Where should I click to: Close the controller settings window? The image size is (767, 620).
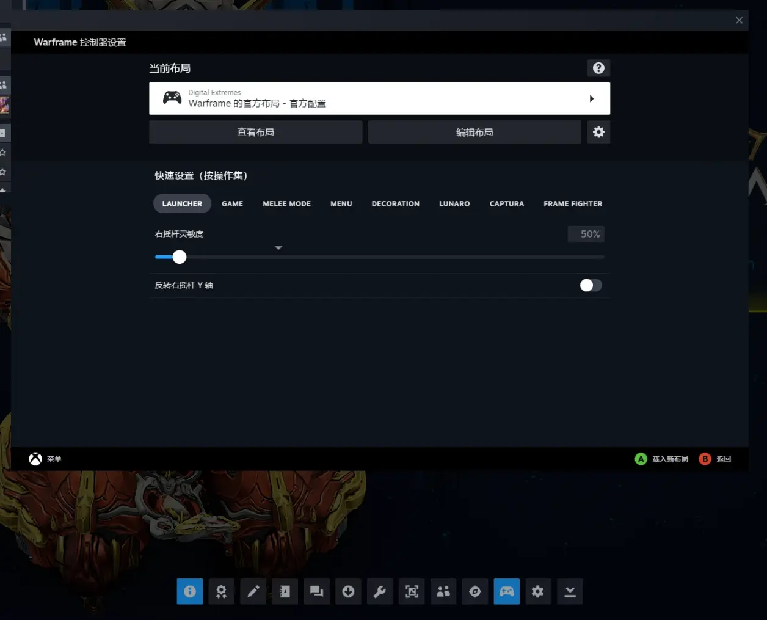coord(739,20)
